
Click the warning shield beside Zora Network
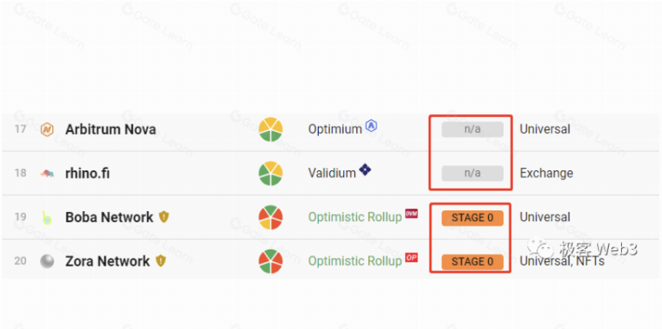click(x=160, y=261)
